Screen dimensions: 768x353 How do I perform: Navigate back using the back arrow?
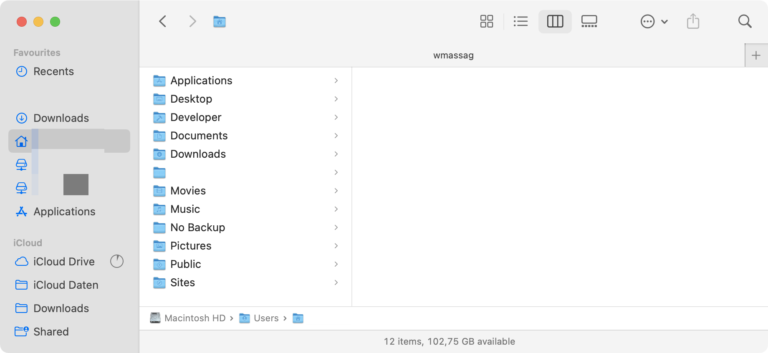pyautogui.click(x=162, y=21)
